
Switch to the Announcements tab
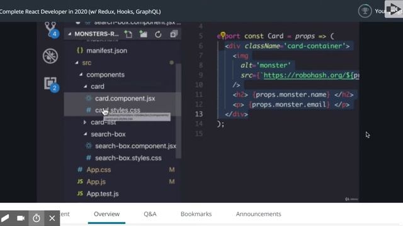tap(259, 214)
